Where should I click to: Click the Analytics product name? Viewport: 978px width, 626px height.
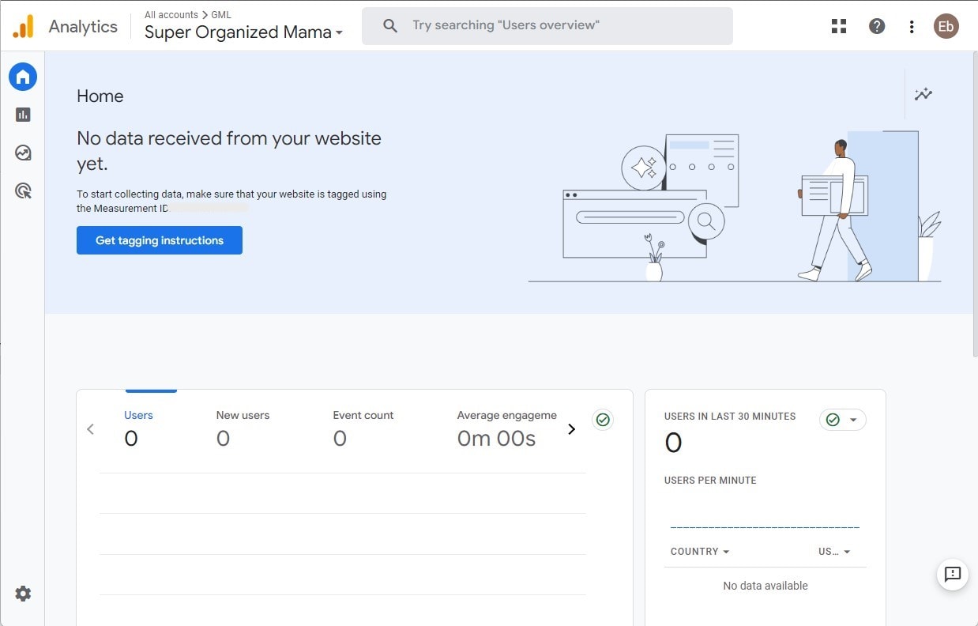83,26
